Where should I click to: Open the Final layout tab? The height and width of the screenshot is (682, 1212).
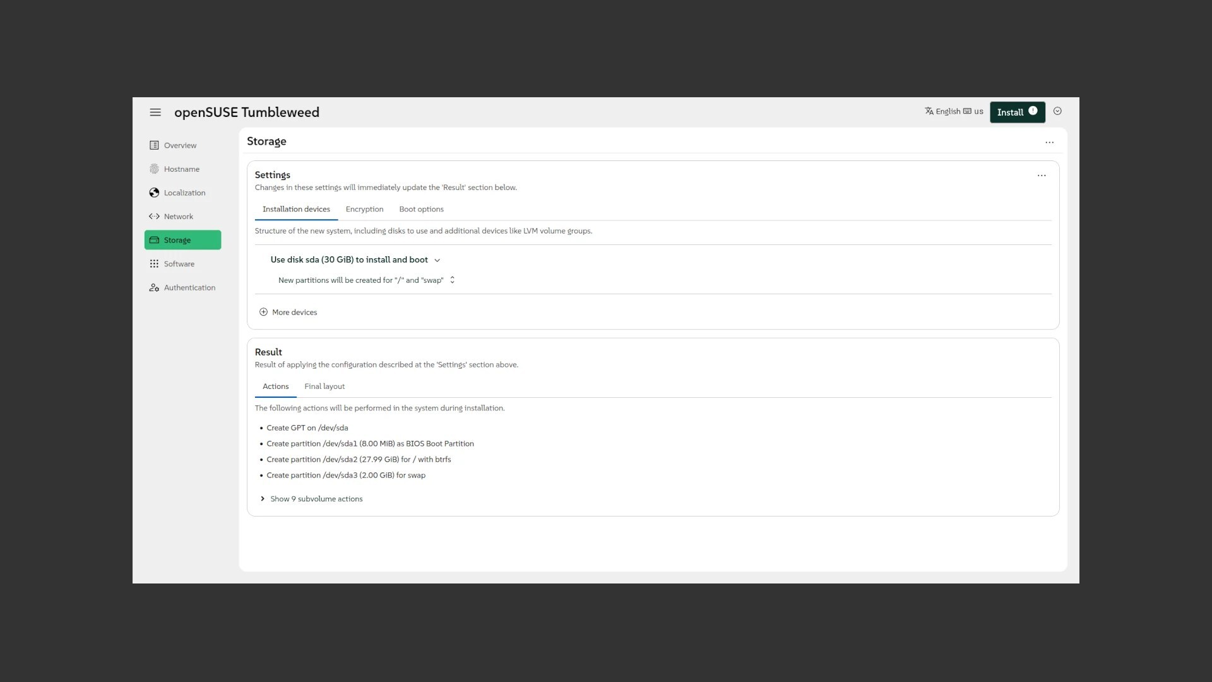coord(324,386)
